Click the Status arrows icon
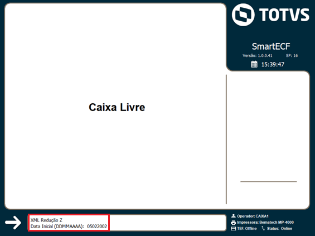 point(263,228)
